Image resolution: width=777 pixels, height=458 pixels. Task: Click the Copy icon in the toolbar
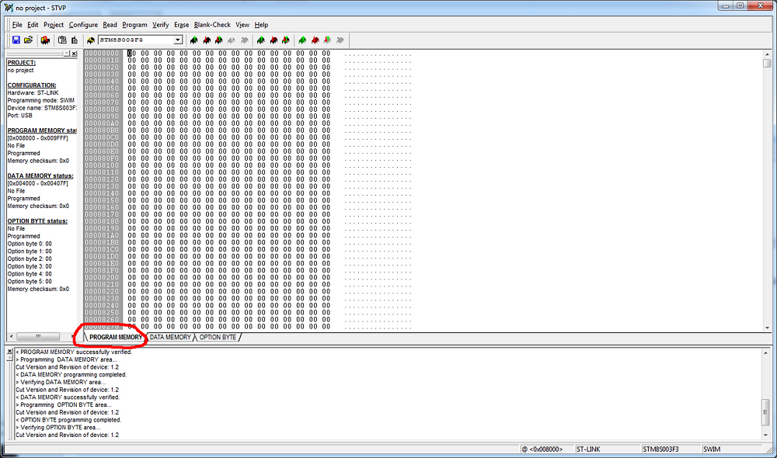point(62,40)
